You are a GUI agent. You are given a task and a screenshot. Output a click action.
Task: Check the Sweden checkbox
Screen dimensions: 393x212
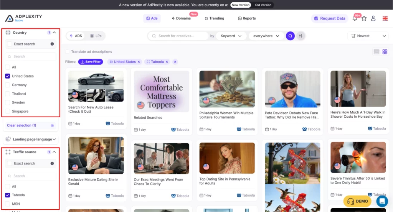tap(8, 102)
